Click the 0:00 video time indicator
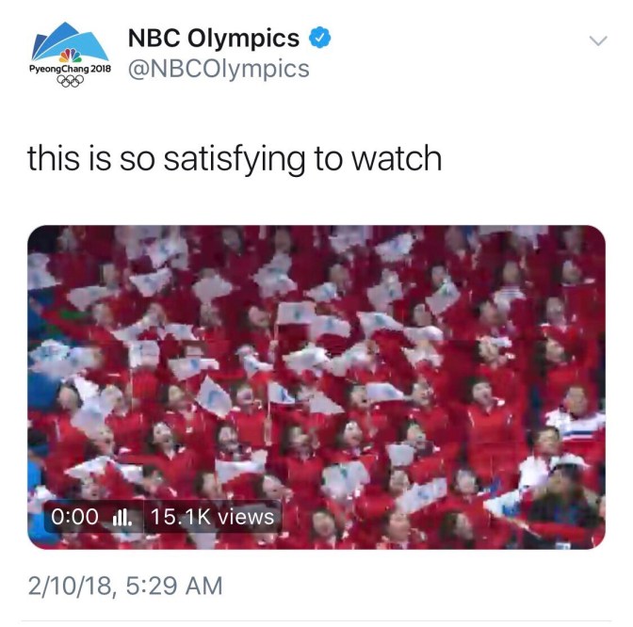633x627 pixels. click(74, 517)
